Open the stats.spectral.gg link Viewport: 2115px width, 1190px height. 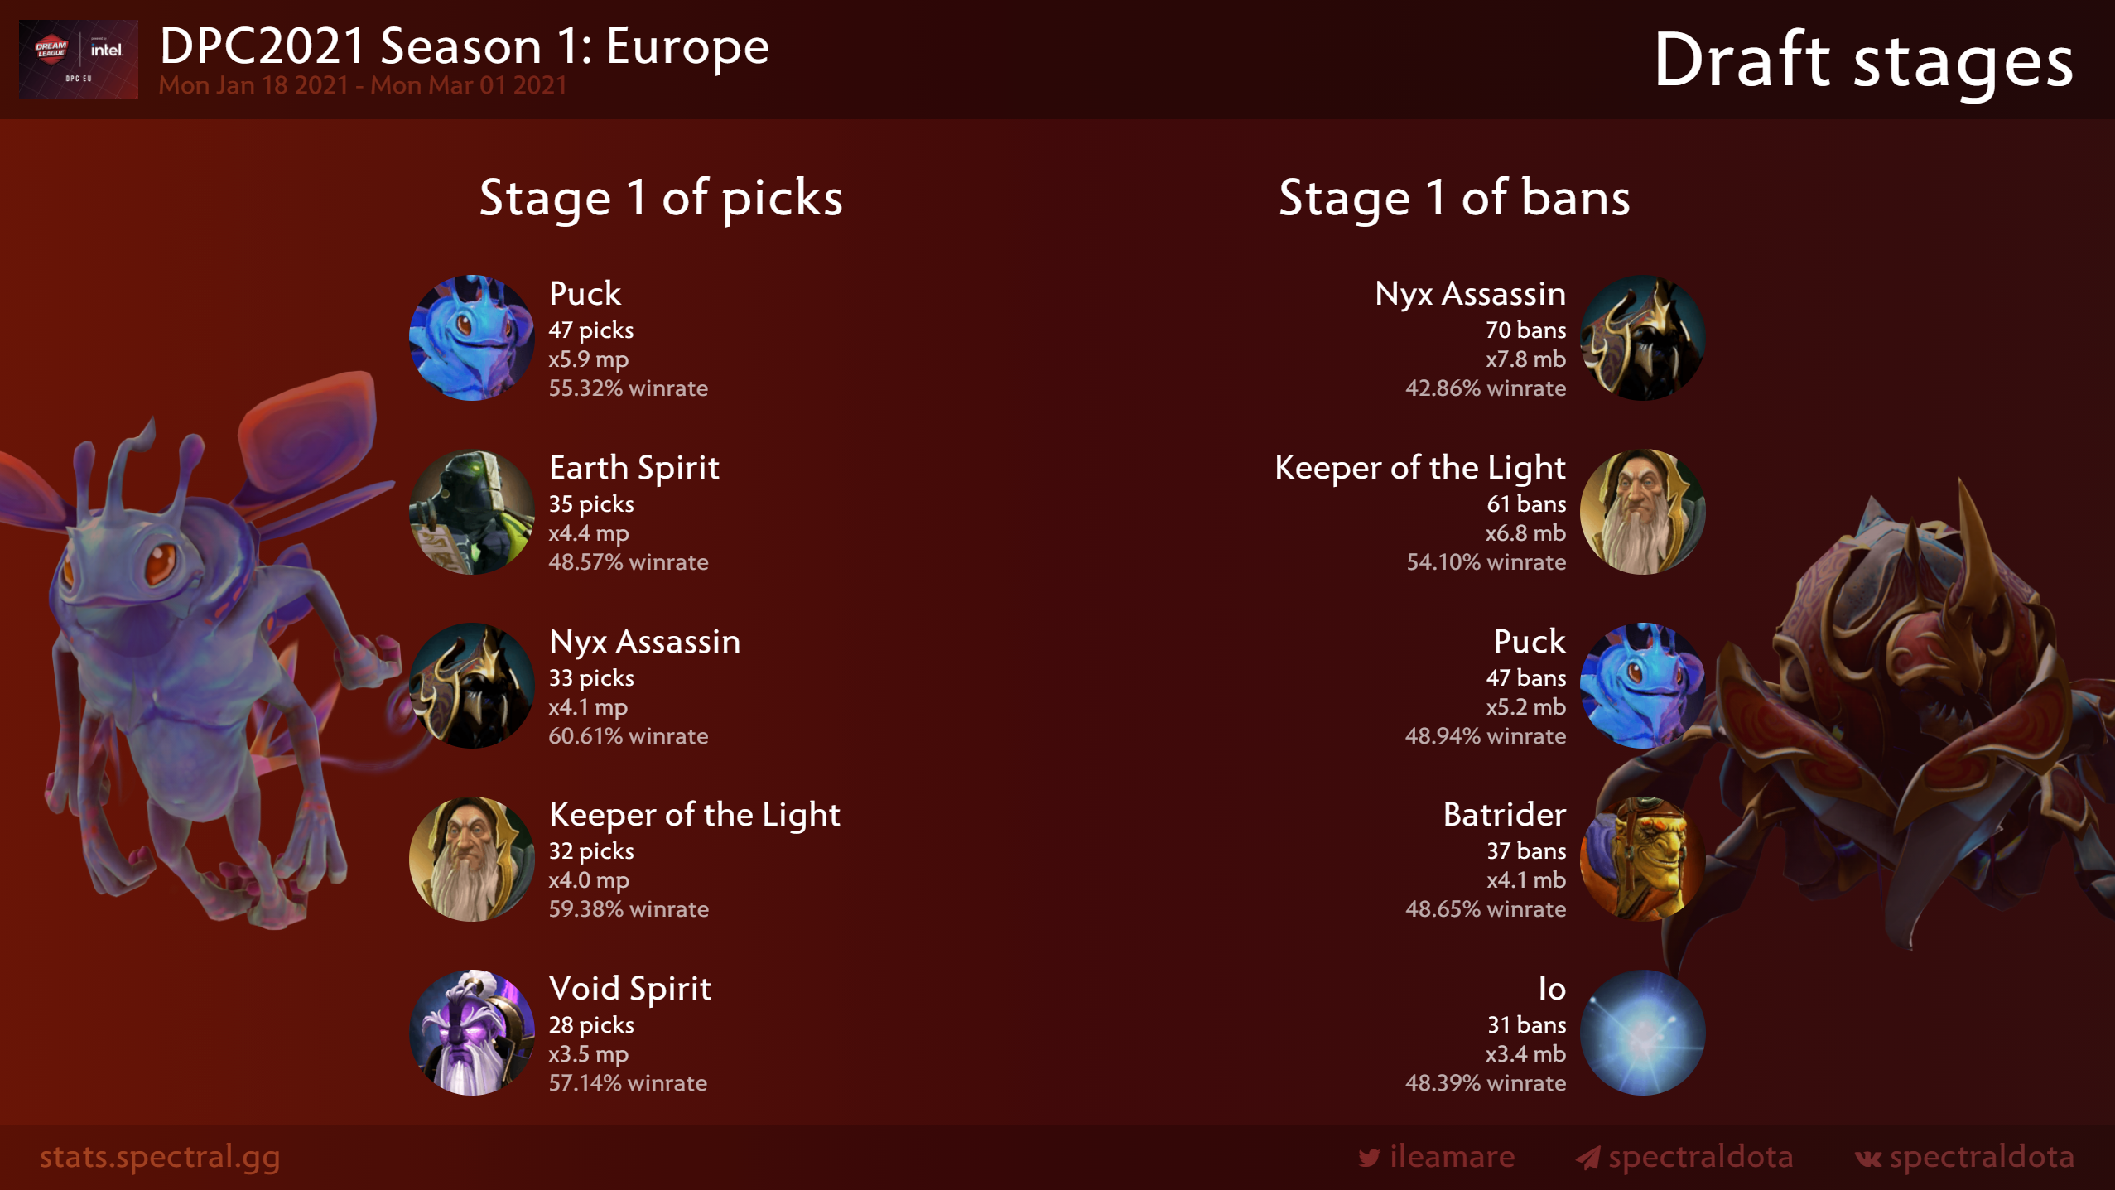tap(160, 1156)
